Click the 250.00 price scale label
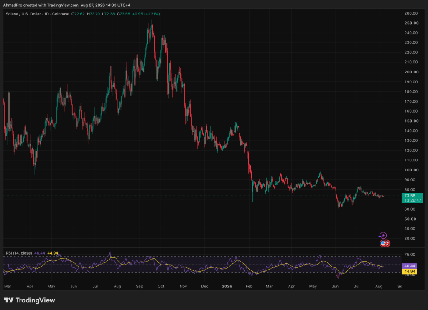Screen dimensions: 428x310 click(x=411, y=23)
